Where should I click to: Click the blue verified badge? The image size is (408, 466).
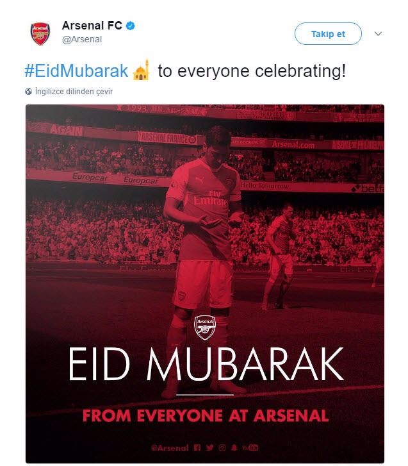click(131, 26)
